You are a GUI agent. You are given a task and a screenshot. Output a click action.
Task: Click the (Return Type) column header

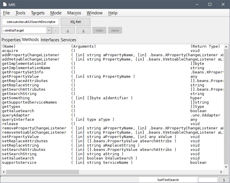click(205, 46)
